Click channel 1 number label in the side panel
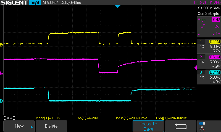Screen dimensions: 221x132 (201, 42)
